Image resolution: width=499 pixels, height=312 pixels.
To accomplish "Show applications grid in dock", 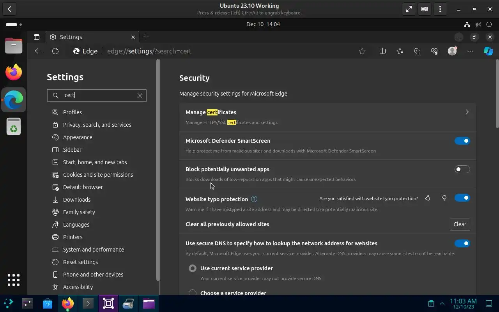I will coord(14,280).
